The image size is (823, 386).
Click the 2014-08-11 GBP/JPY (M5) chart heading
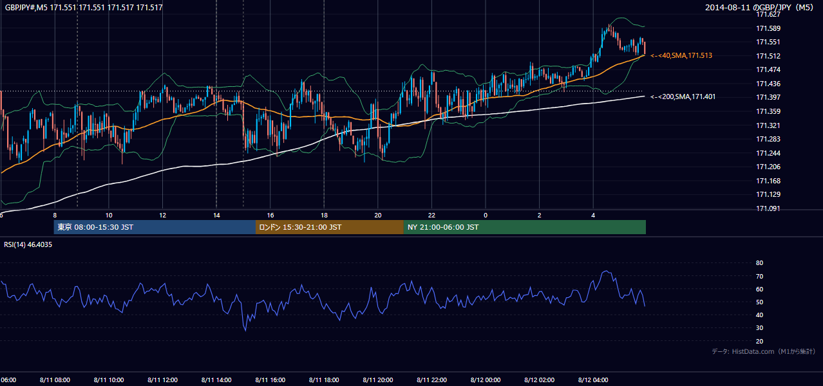(761, 7)
